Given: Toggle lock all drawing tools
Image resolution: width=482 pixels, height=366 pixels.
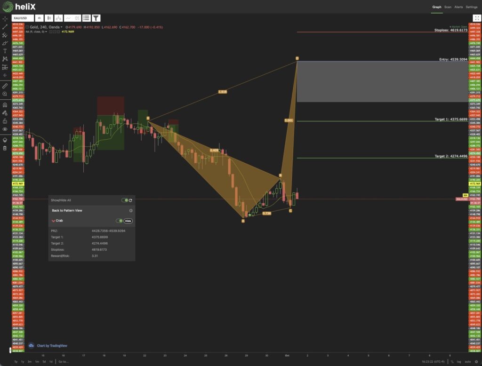Looking at the screenshot, I should (5, 121).
